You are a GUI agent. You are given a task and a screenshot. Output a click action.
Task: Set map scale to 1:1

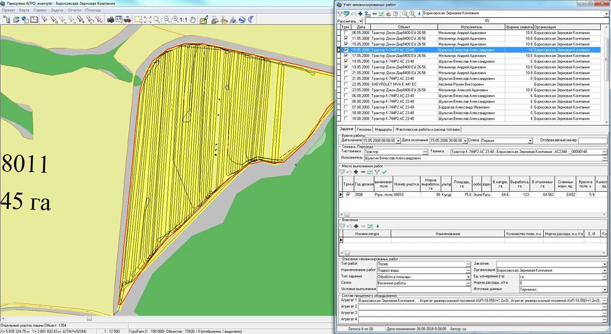(x=183, y=20)
